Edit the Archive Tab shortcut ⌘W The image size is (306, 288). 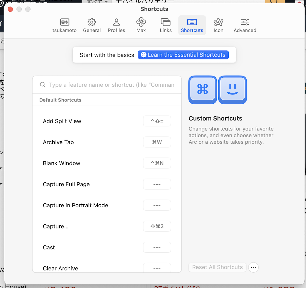click(x=157, y=142)
